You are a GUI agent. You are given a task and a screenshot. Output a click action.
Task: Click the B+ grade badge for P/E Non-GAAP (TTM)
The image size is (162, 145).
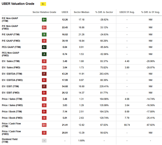44,20
